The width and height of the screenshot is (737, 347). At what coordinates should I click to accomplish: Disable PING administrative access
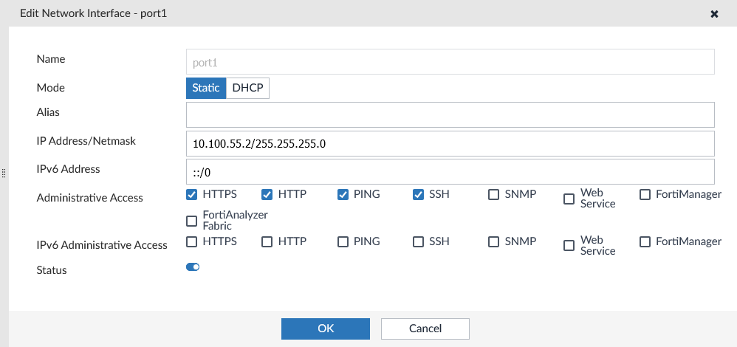click(343, 195)
